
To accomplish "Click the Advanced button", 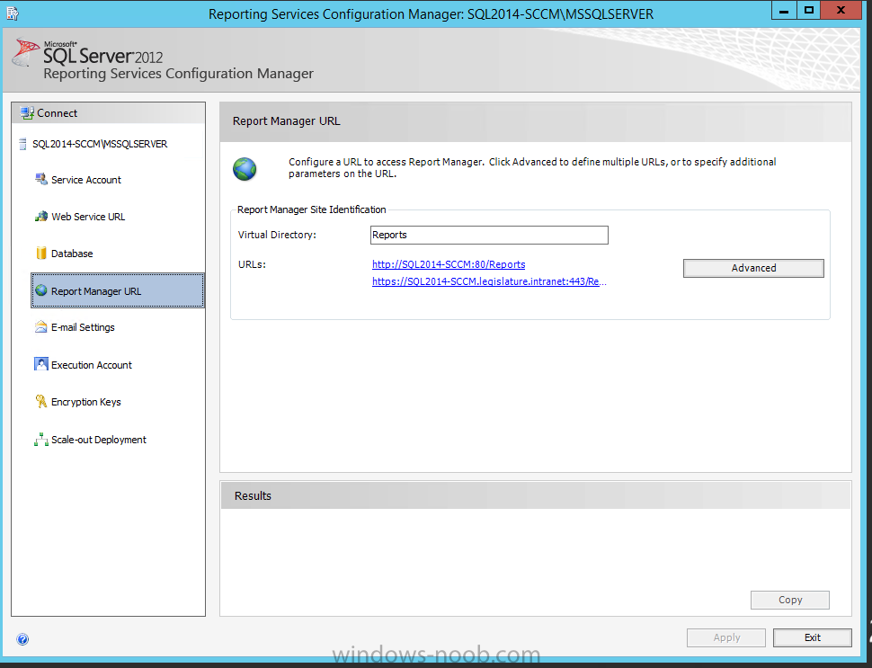I will tap(753, 268).
